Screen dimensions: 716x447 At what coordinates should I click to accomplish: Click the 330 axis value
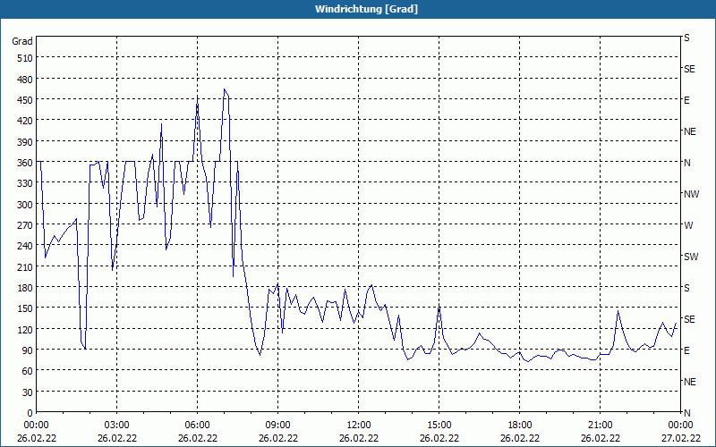tap(25, 183)
